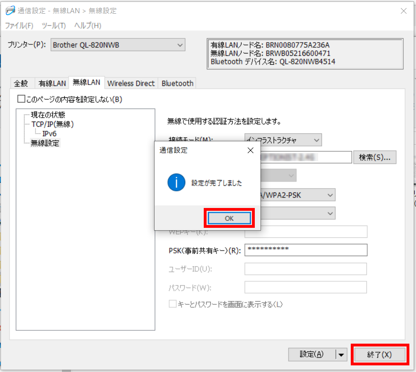Screen dimensions: 416x372
Task: Select IPv6 in the tree
Action: coord(49,133)
